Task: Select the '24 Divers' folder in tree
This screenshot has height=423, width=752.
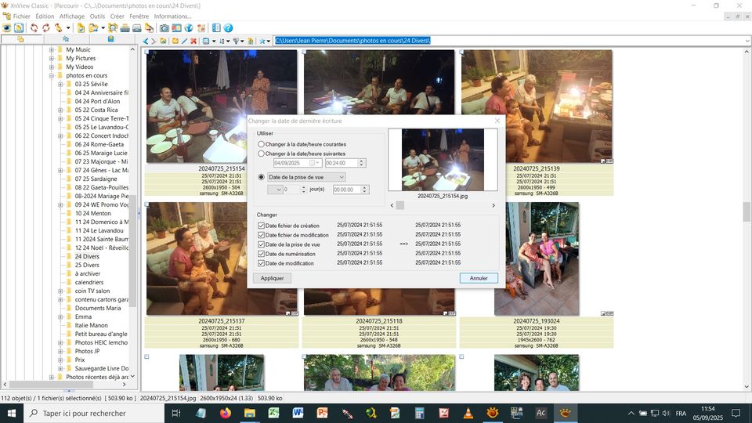Action: pyautogui.click(x=87, y=256)
